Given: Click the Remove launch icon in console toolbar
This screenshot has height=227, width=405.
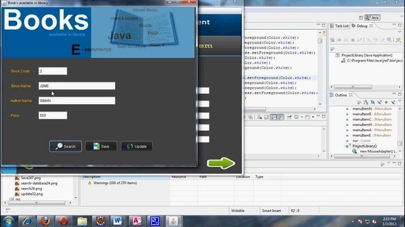Looking at the screenshot, I should 251,117.
